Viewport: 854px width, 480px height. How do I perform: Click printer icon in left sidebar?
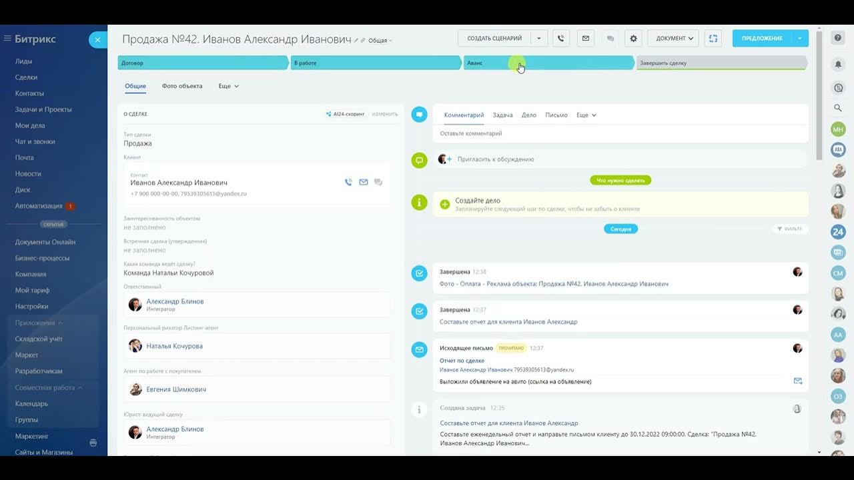click(x=93, y=442)
